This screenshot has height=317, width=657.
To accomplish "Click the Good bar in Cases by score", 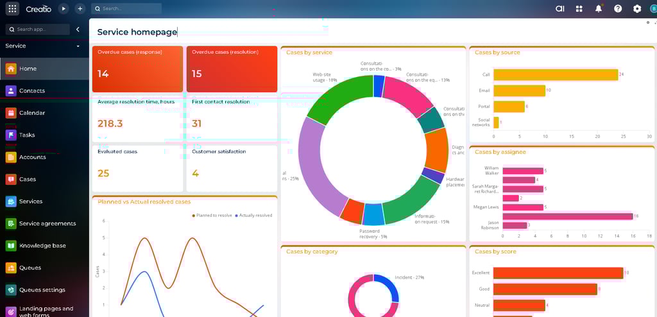I will pyautogui.click(x=545, y=289).
